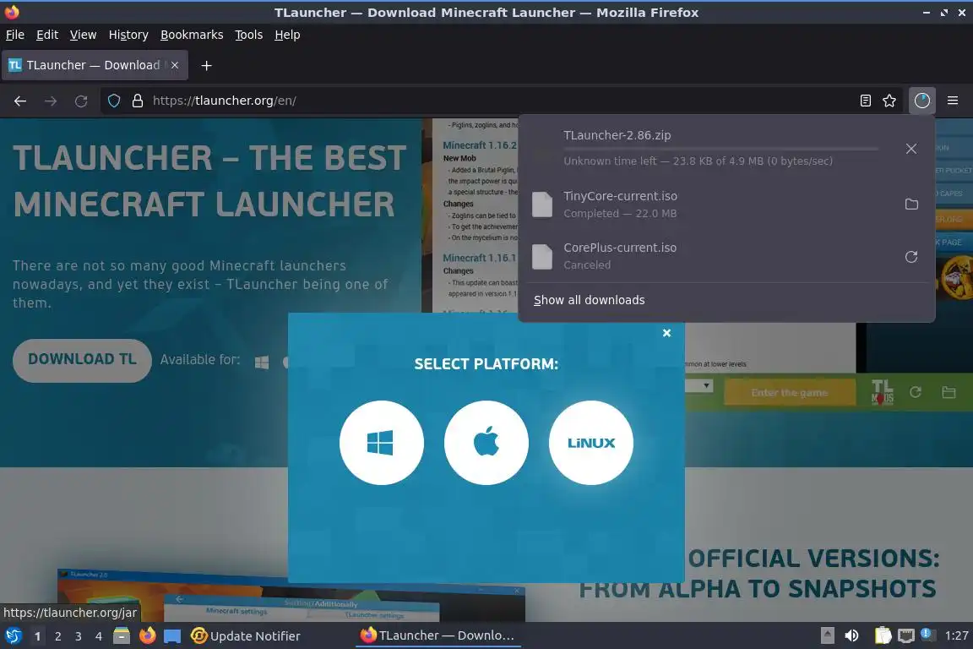Open the taskbar start menu icon
973x649 pixels.
[13, 635]
